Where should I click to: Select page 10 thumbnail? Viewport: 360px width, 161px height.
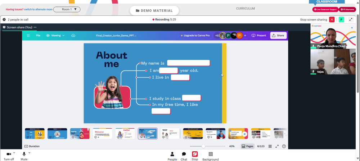[x=238, y=133]
